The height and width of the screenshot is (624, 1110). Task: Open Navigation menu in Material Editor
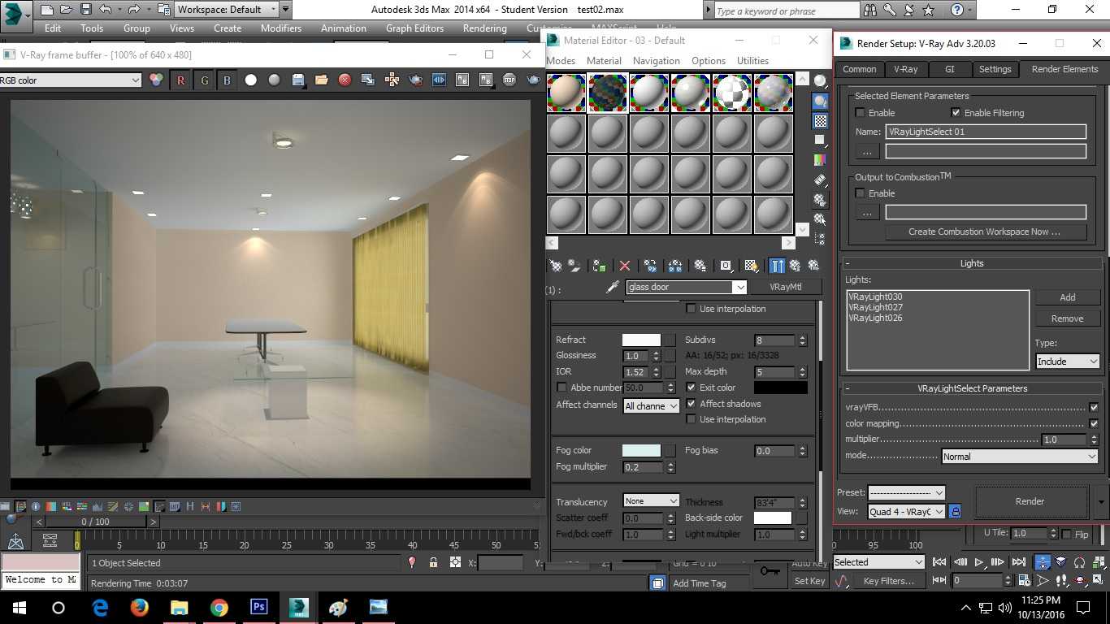click(656, 61)
